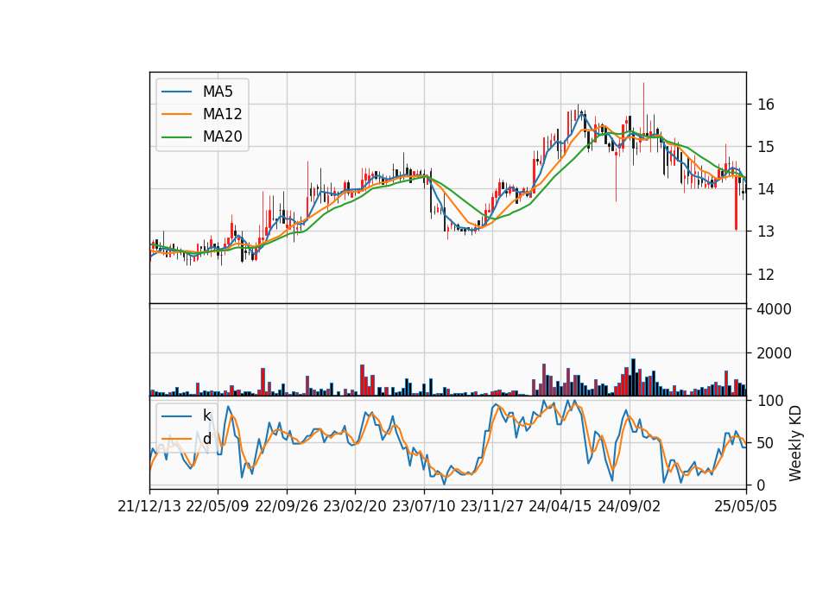Click the 24/04/15 date label
829x596 pixels.
pyautogui.click(x=560, y=507)
